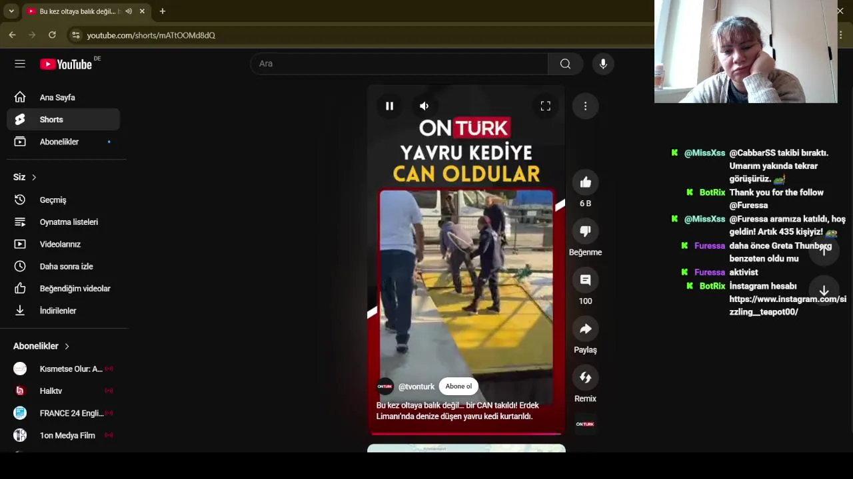Open Ana Sayfa in the sidebar
This screenshot has width=853, height=479.
(63, 97)
